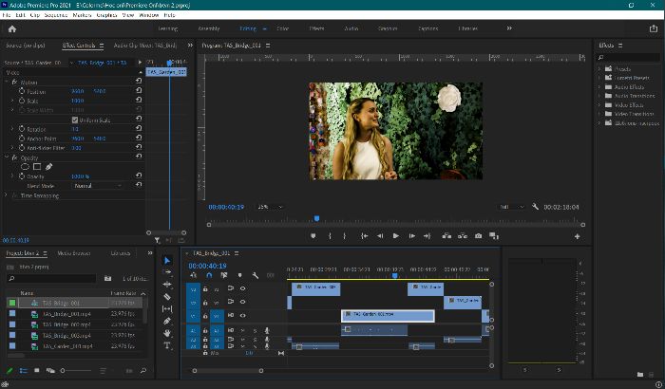
Task: Select free draw bezier pen mask
Action: pyautogui.click(x=48, y=167)
